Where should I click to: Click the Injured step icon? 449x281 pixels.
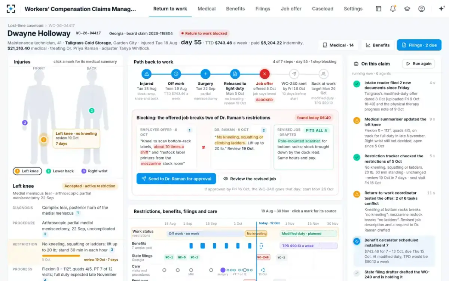147,74
